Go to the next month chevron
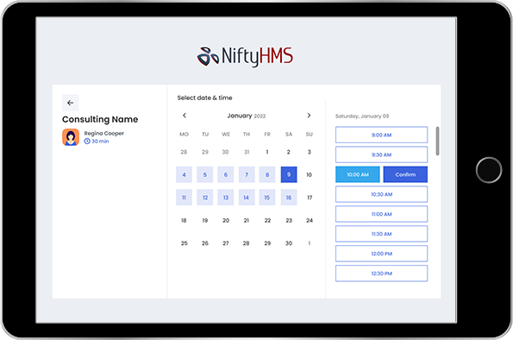 (309, 116)
